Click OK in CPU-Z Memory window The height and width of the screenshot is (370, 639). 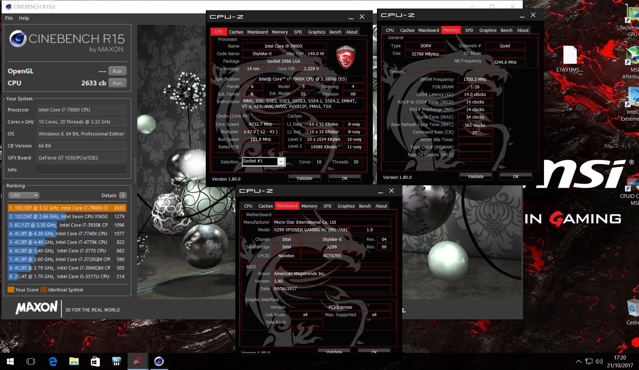[x=516, y=176]
